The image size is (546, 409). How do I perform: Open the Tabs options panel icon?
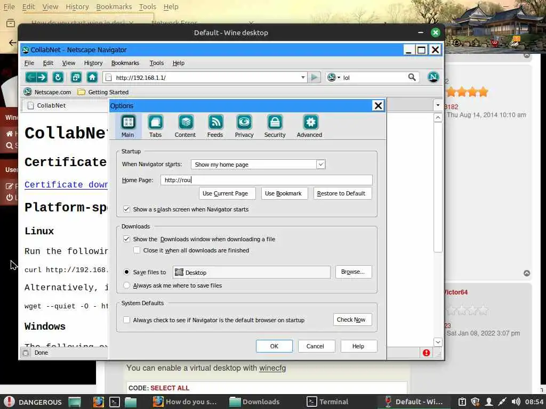pyautogui.click(x=155, y=122)
